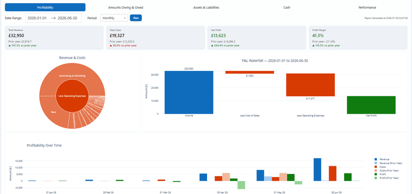Click the 30 Apr 26 Revenue bar
The image size is (412, 194).
click(203, 177)
